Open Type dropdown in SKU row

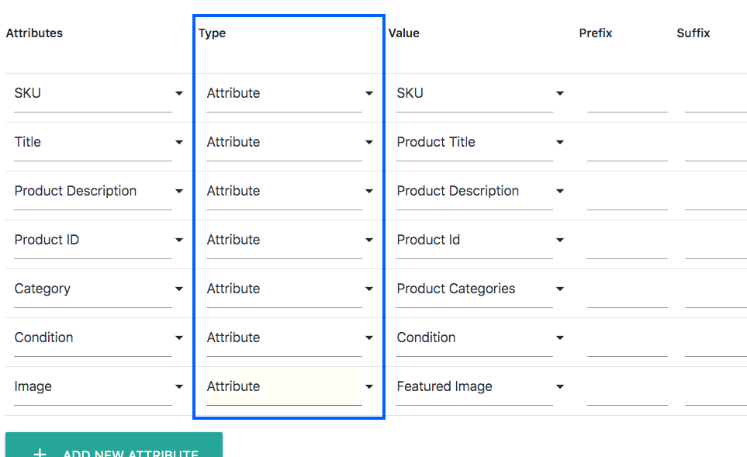[x=289, y=93]
